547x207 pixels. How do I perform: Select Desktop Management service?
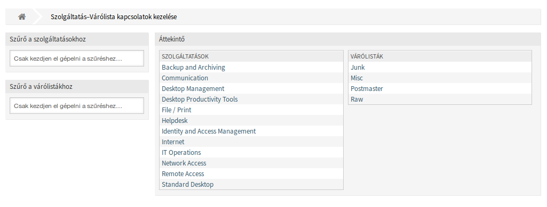(193, 89)
